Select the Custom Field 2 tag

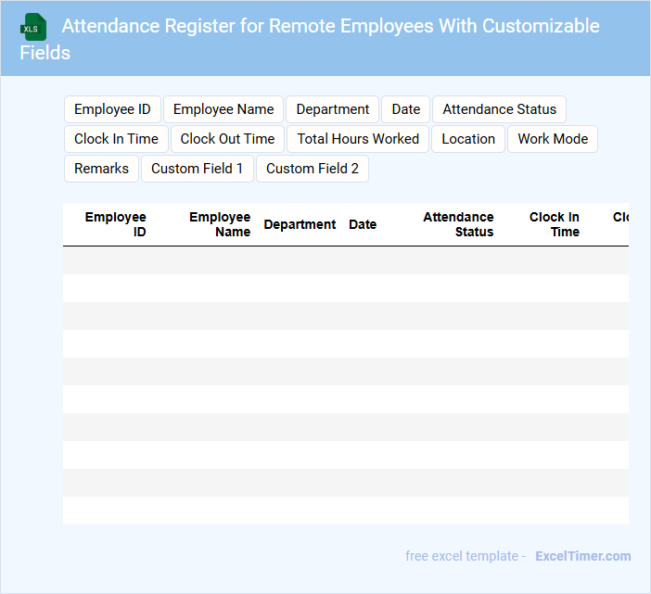[313, 169]
